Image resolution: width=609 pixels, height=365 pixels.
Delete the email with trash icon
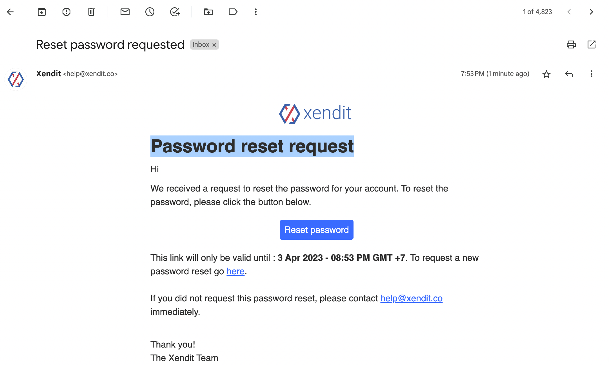91,12
